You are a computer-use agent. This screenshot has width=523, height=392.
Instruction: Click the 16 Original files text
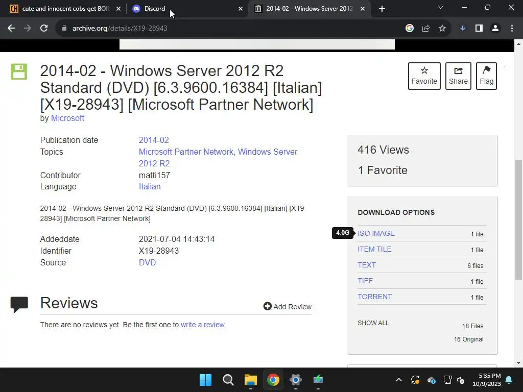click(x=468, y=339)
